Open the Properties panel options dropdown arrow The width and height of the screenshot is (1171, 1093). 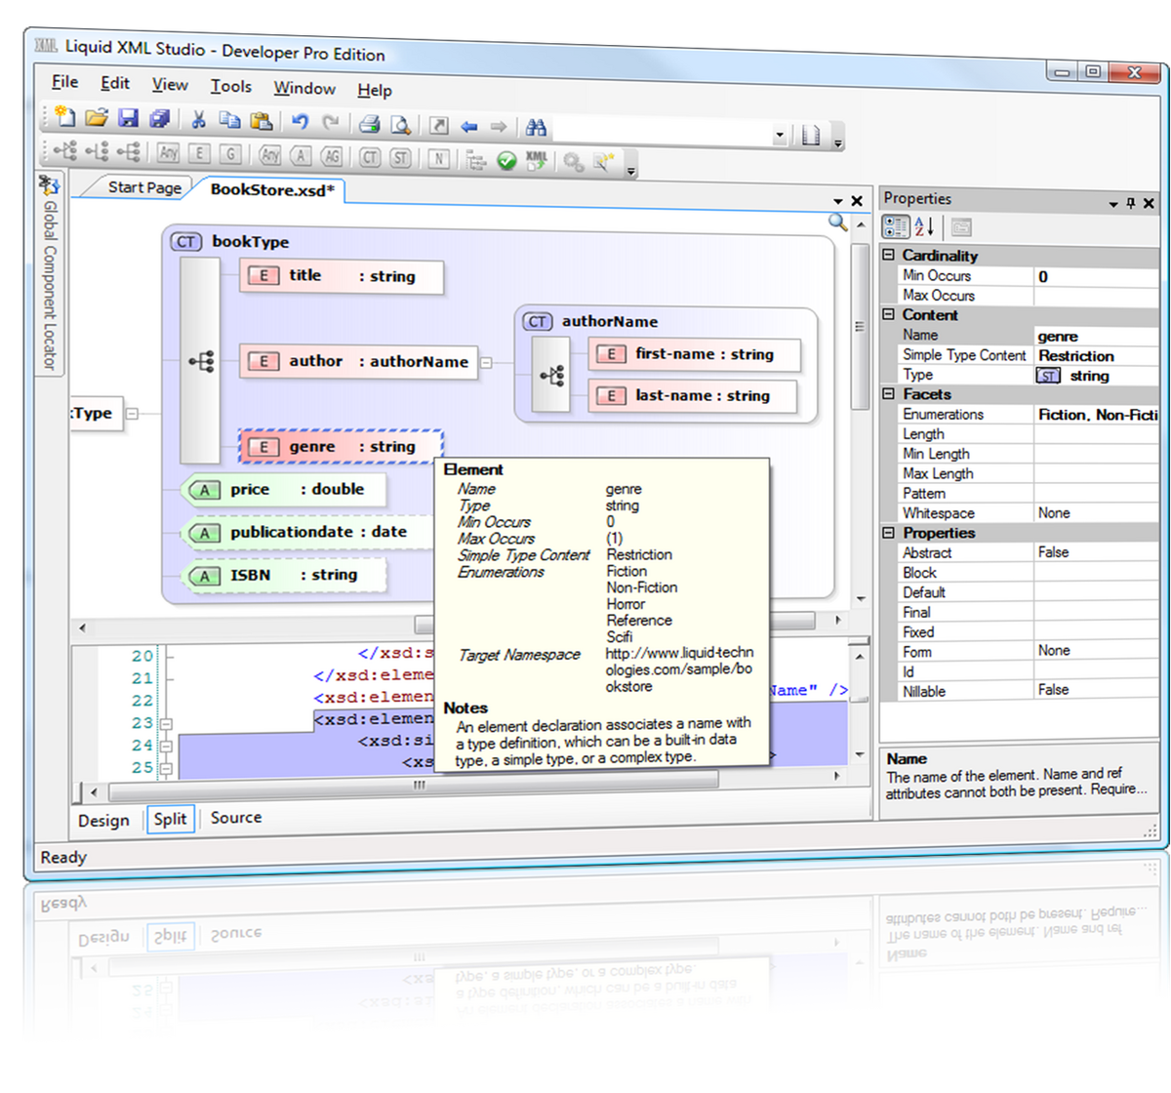click(x=1113, y=204)
